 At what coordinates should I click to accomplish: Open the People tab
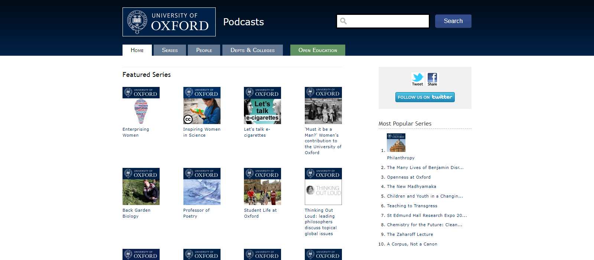point(204,50)
